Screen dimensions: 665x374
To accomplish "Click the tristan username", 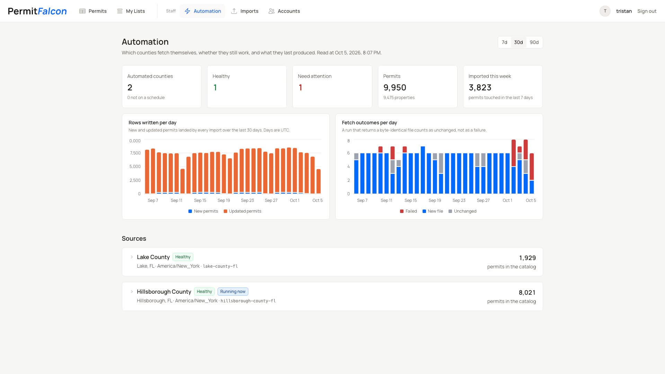I will pyautogui.click(x=624, y=11).
